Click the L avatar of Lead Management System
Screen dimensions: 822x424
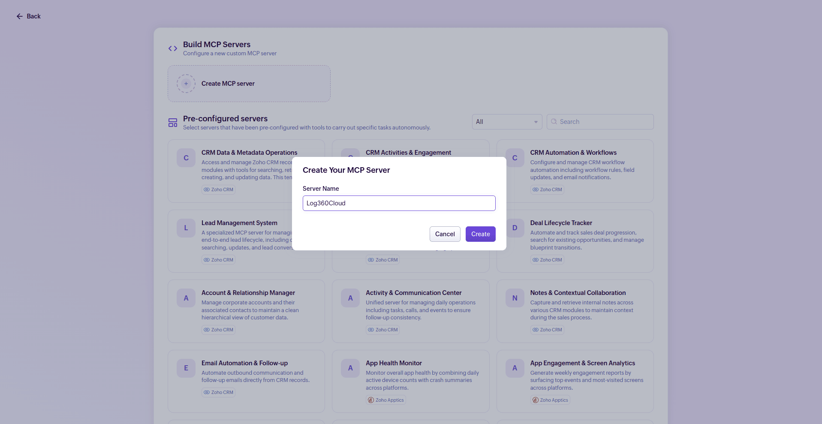(186, 228)
